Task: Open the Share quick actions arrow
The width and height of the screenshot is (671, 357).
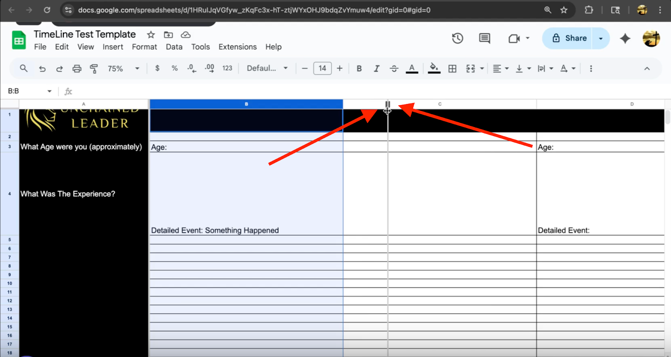Action: (601, 38)
